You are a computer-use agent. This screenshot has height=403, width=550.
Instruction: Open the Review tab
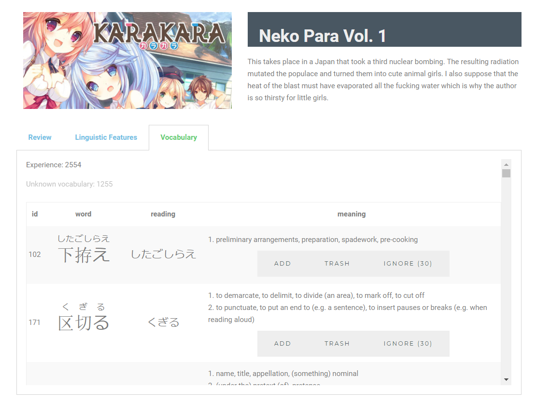pos(40,137)
